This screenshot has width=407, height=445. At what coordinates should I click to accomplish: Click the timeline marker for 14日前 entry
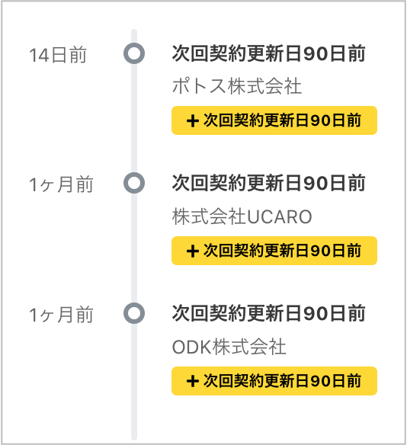click(x=134, y=53)
